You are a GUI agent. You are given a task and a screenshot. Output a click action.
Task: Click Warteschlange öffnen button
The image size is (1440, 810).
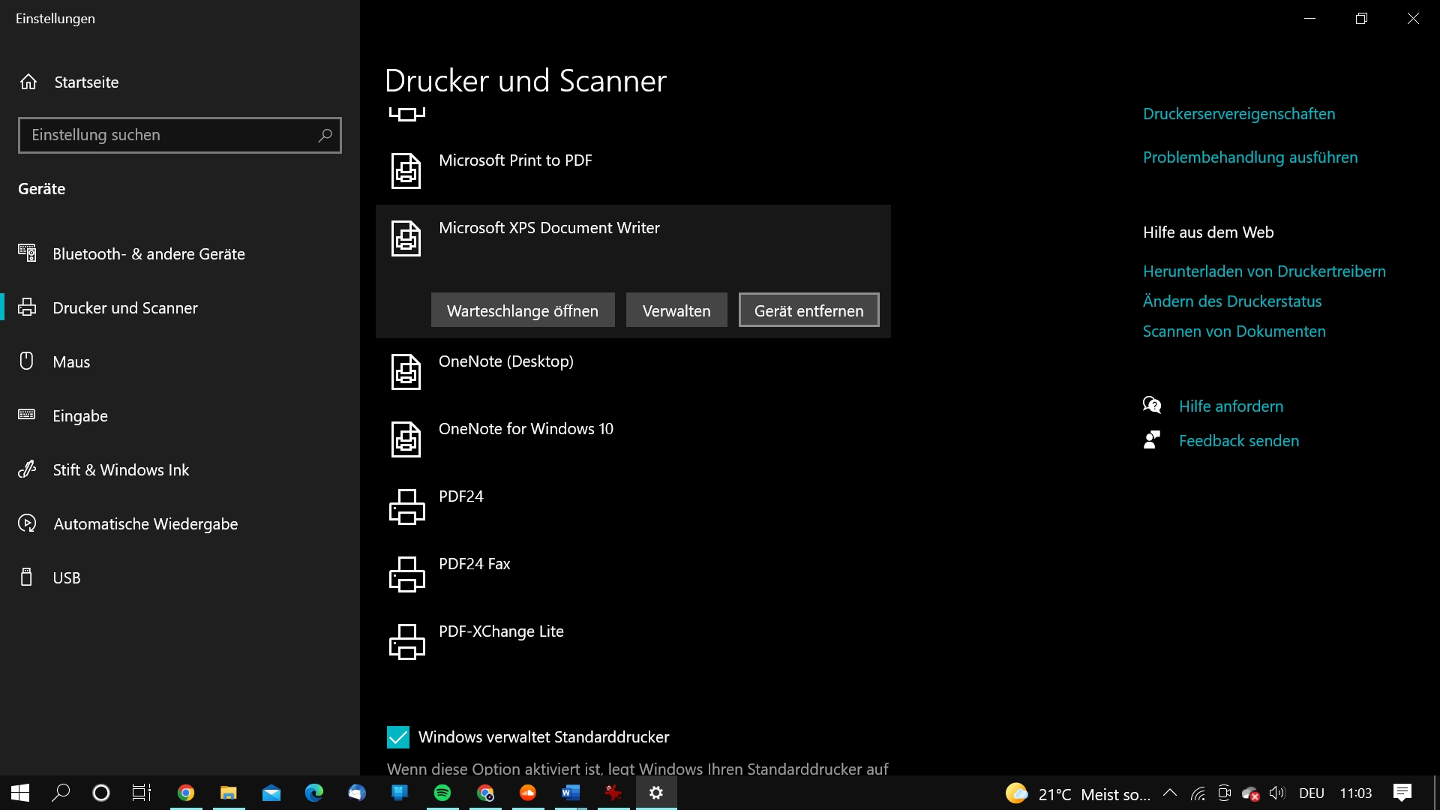(x=523, y=310)
